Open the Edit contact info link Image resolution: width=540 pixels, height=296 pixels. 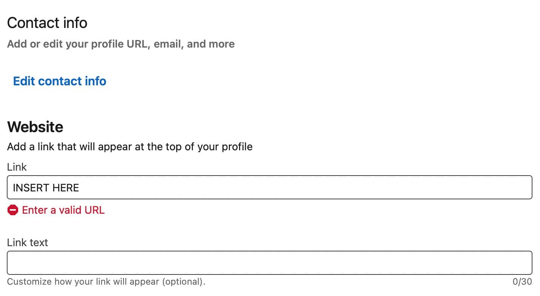click(60, 81)
